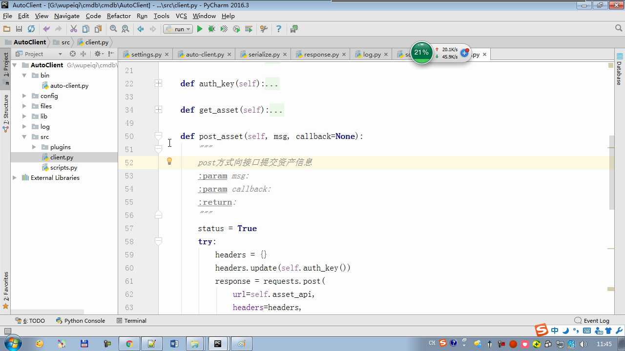625x351 pixels.
Task: Open the Terminal tool window
Action: (x=131, y=321)
